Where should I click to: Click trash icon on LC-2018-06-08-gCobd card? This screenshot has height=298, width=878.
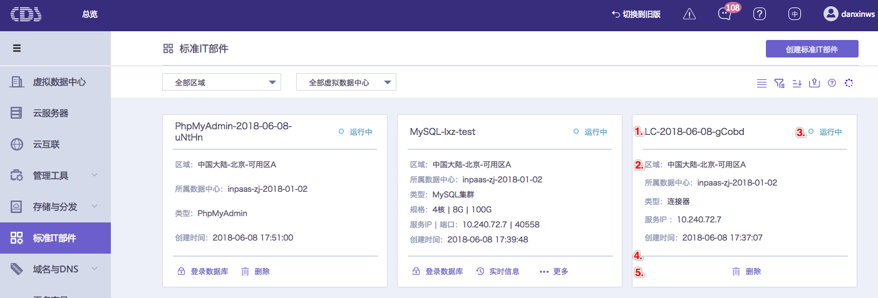click(736, 271)
